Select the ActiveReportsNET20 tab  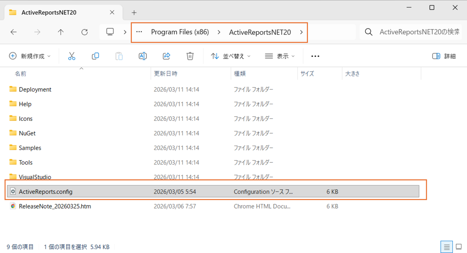click(49, 12)
